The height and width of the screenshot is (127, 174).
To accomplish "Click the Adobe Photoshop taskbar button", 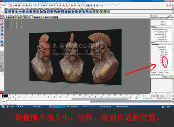I will click(x=90, y=107).
